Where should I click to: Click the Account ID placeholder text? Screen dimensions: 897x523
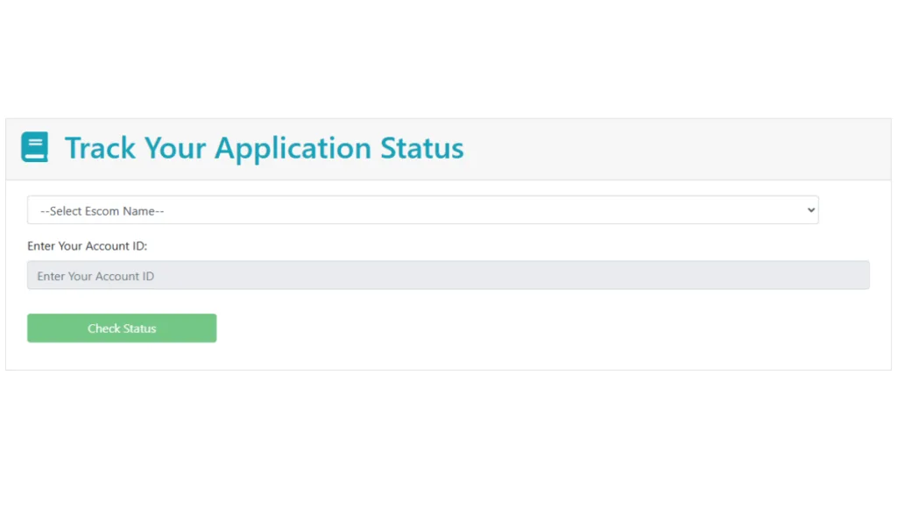click(x=95, y=276)
